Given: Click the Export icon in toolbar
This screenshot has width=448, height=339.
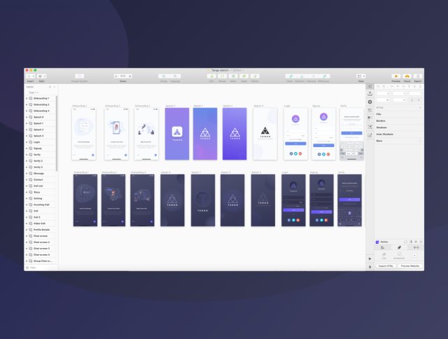Looking at the screenshot, I should (418, 76).
